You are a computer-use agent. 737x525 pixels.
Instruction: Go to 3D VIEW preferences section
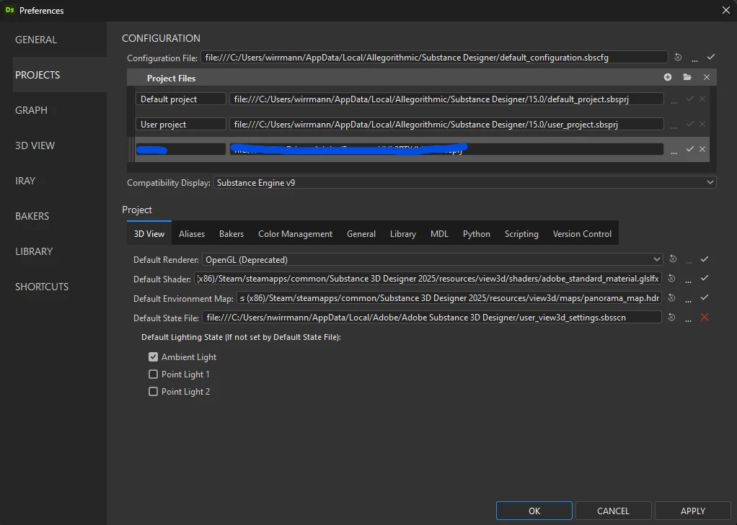[x=60, y=145]
